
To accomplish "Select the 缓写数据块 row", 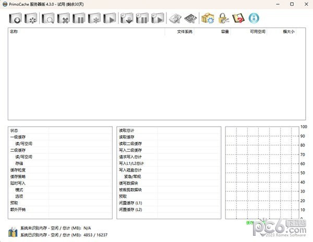I will 169,183.
